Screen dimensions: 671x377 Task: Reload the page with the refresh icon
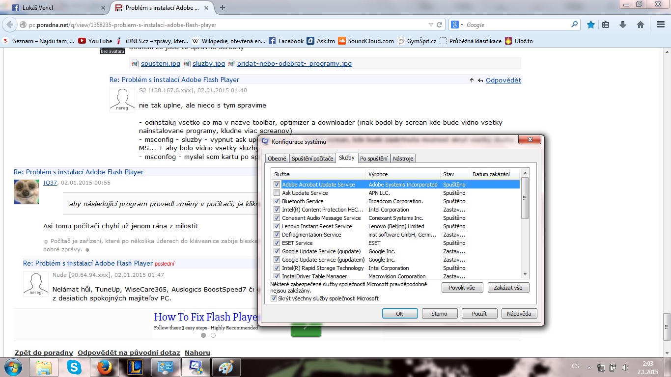(x=440, y=25)
